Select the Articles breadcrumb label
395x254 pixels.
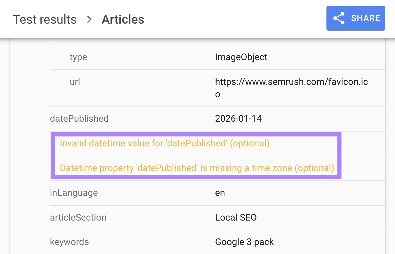[x=123, y=19]
